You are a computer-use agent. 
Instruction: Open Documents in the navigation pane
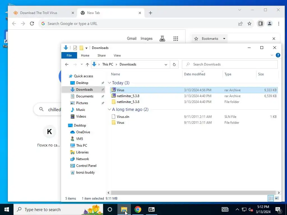[85, 96]
